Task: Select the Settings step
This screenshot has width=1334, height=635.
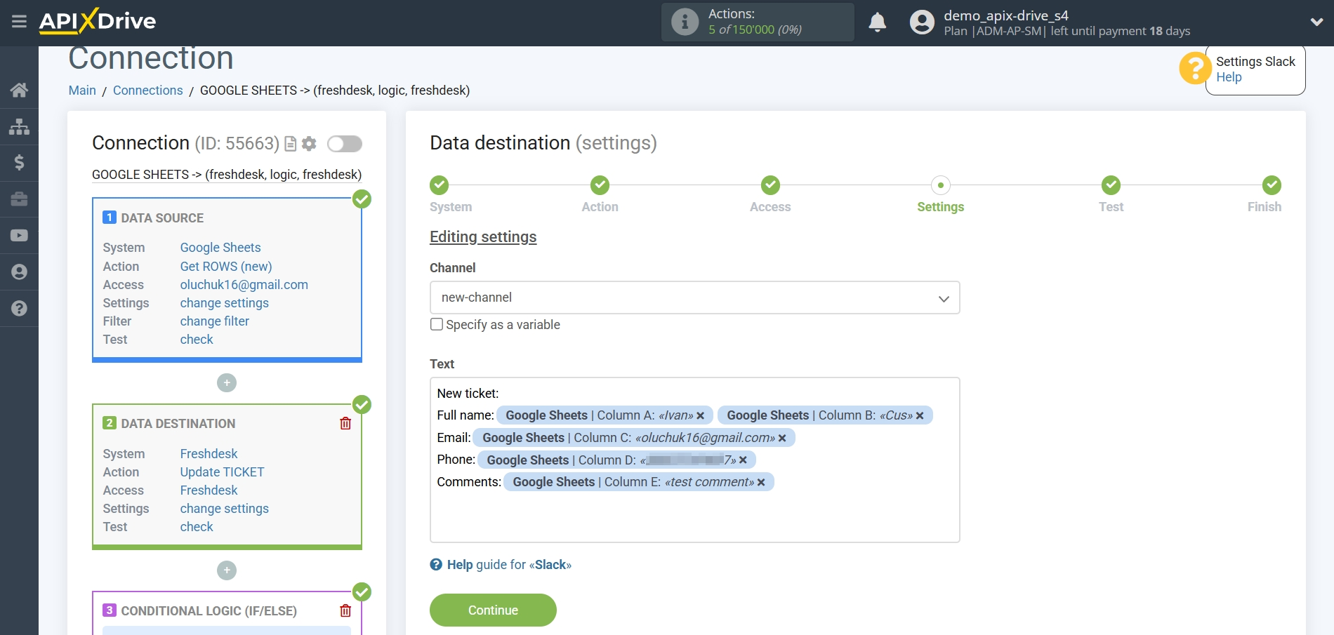Action: pyautogui.click(x=940, y=185)
